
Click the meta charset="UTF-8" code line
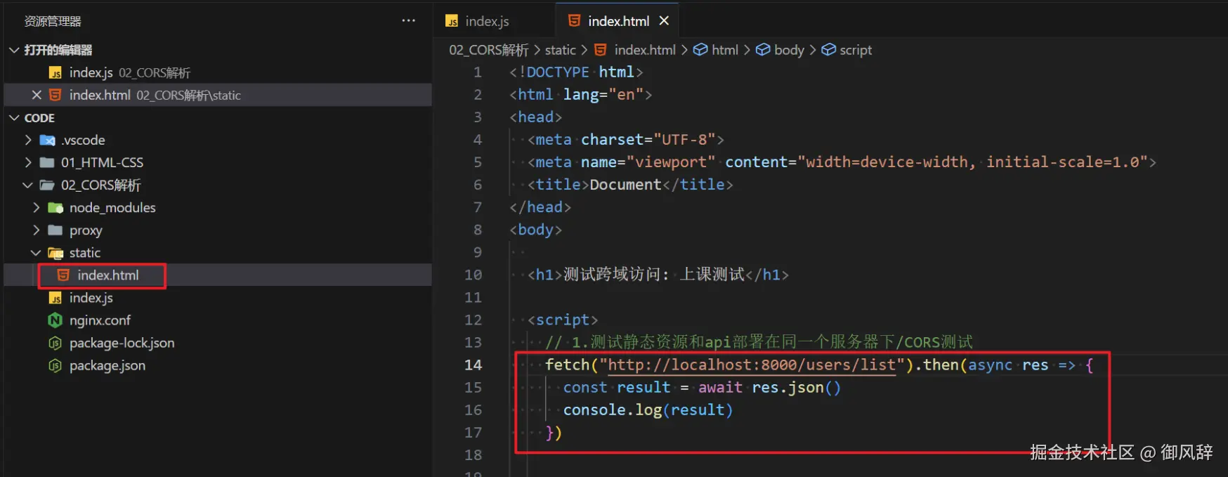625,140
